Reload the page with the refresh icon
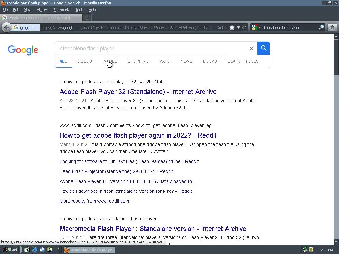The width and height of the screenshot is (339, 254). (244, 28)
